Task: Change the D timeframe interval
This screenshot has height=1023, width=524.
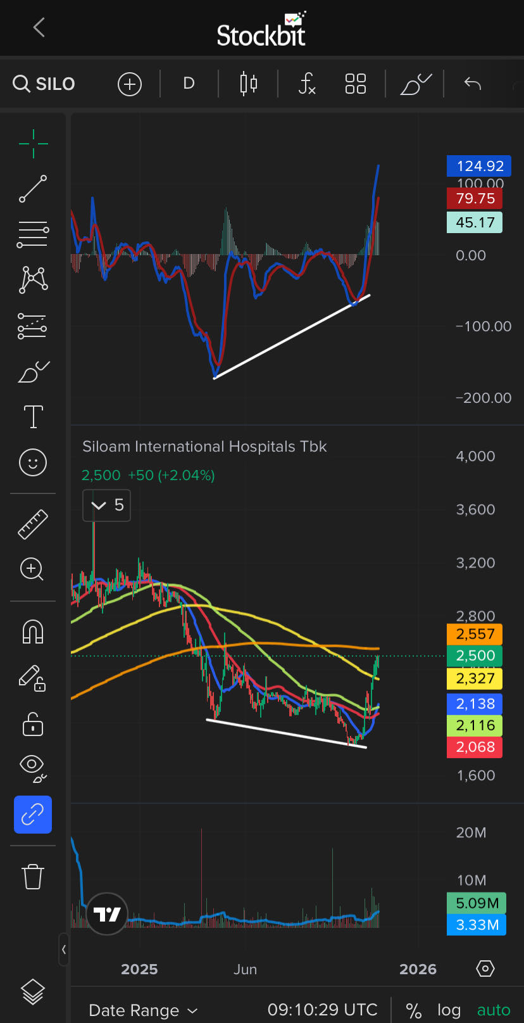Action: (189, 84)
